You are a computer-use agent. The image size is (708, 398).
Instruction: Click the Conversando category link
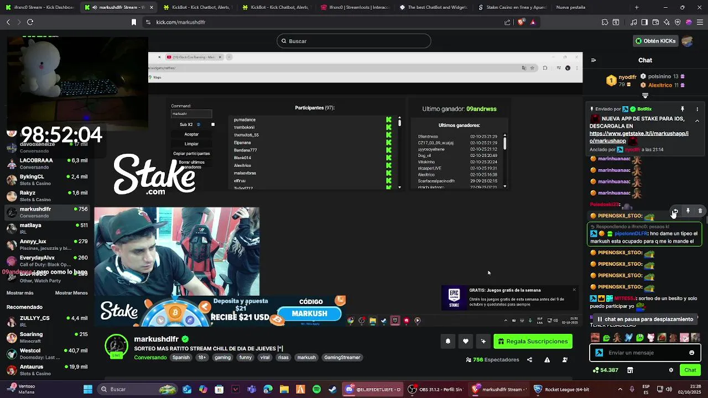coord(150,358)
